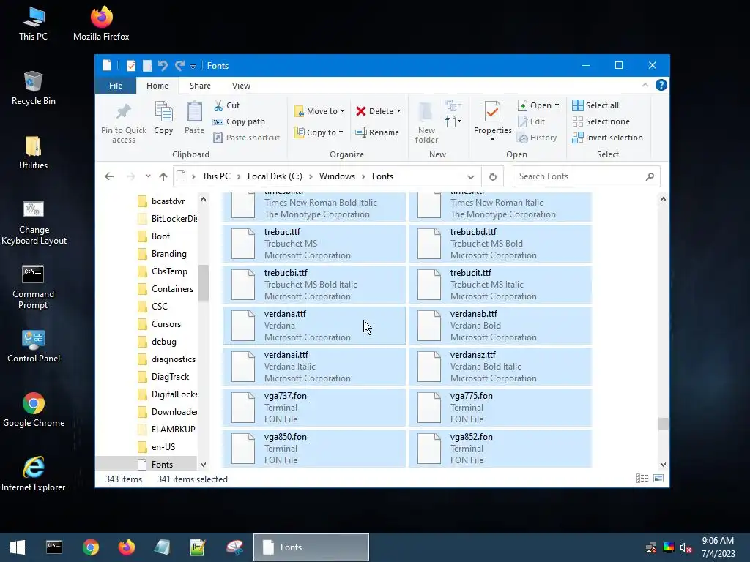
Task: Select verdana.ttf font file
Action: [313, 326]
